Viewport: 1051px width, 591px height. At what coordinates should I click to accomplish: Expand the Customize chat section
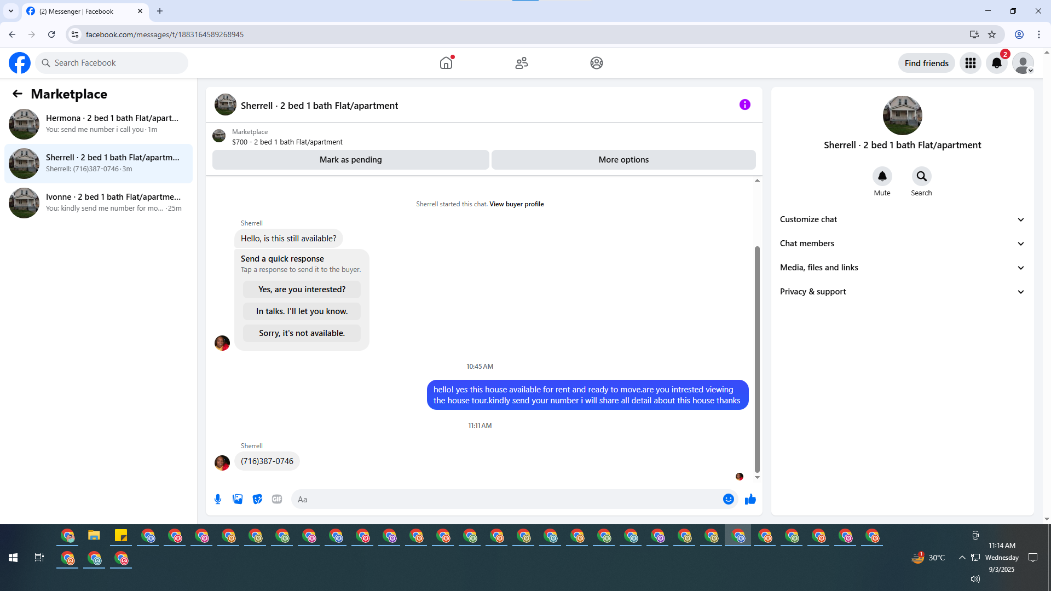(x=902, y=219)
